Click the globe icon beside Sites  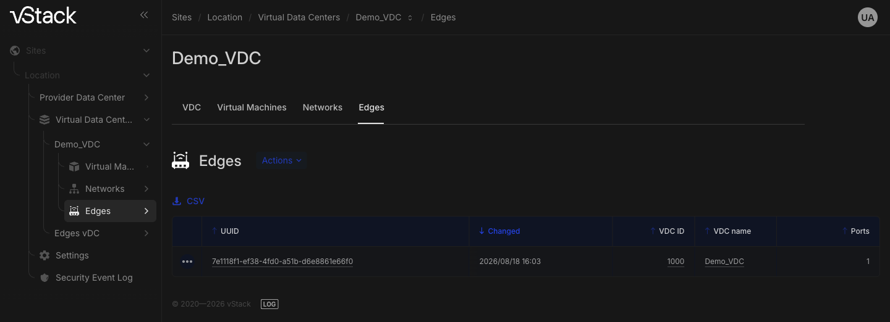15,51
